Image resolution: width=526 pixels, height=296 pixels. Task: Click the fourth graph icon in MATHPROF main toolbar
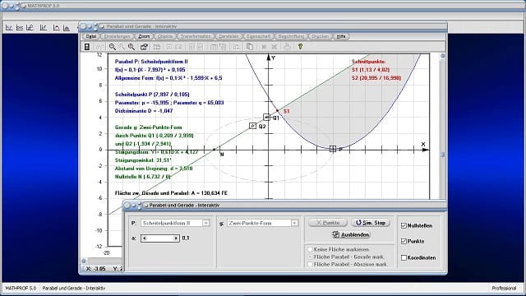click(x=44, y=27)
